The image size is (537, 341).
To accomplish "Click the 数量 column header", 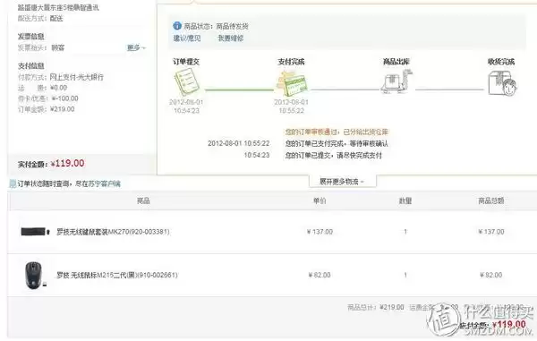I will tap(405, 200).
